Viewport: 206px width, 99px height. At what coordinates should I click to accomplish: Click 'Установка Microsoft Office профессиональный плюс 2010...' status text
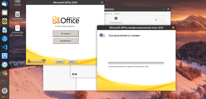pos(129,67)
